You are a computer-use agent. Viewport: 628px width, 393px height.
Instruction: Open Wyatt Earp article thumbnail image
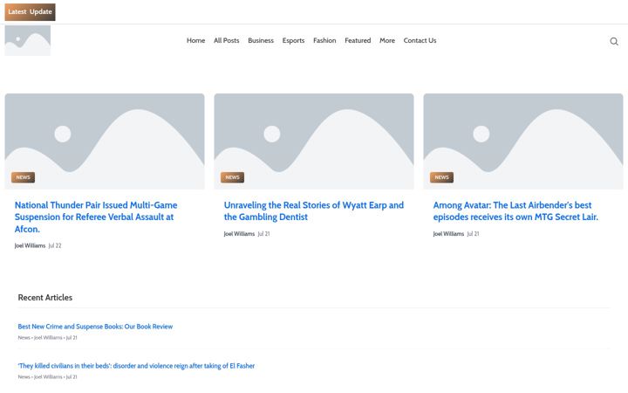314,141
